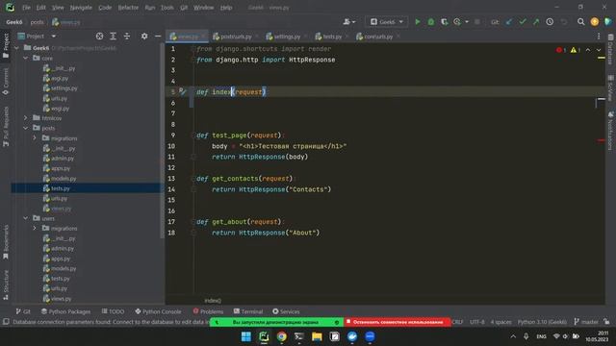Image resolution: width=616 pixels, height=346 pixels.
Task: Collapse the Geek6 root folder
Action: (x=17, y=48)
